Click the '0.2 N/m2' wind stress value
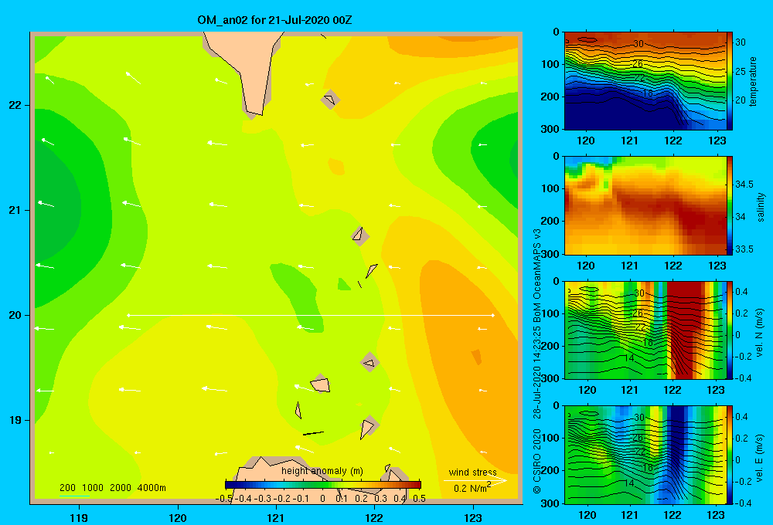The width and height of the screenshot is (773, 525). click(x=472, y=488)
